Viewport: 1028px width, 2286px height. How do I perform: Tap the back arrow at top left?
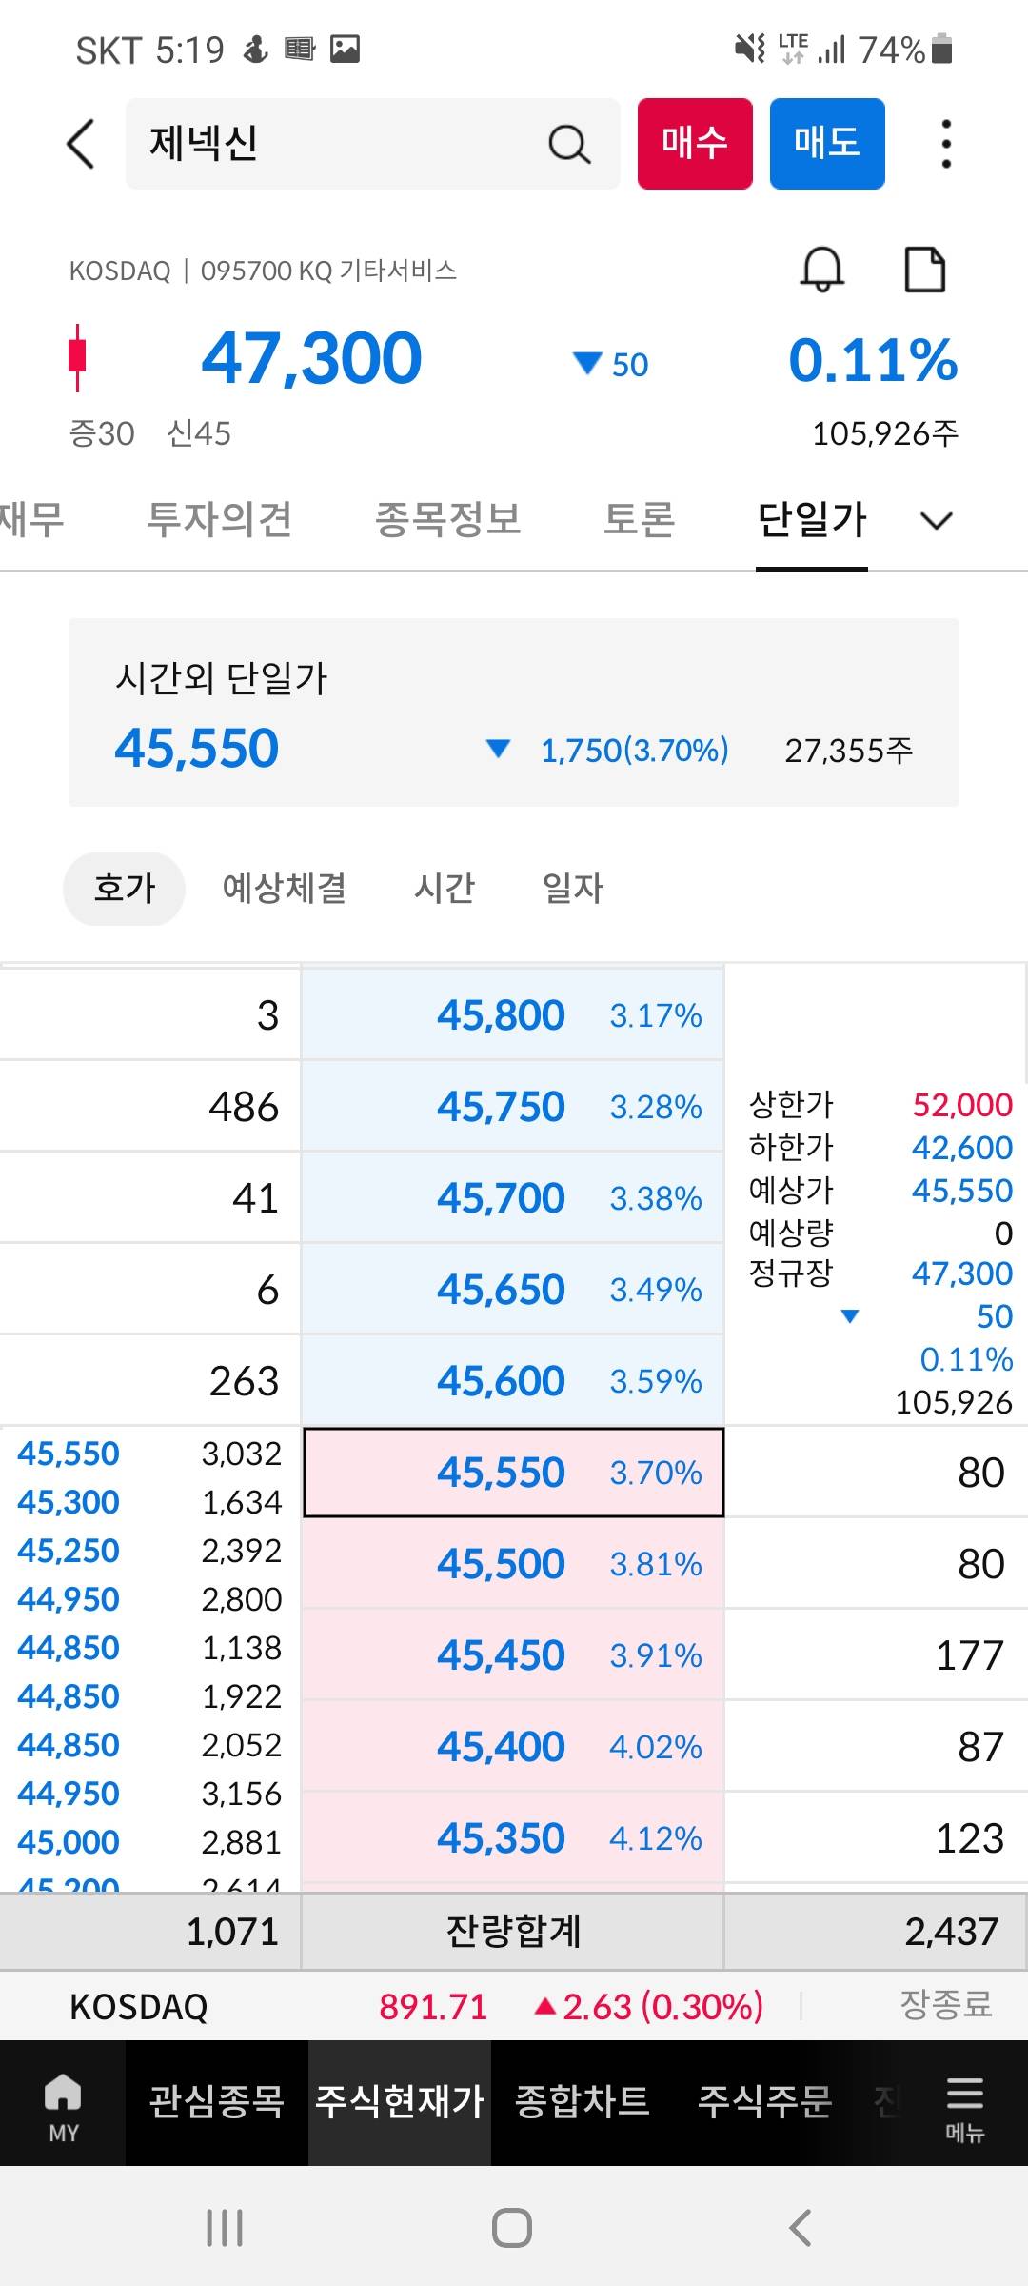click(82, 144)
